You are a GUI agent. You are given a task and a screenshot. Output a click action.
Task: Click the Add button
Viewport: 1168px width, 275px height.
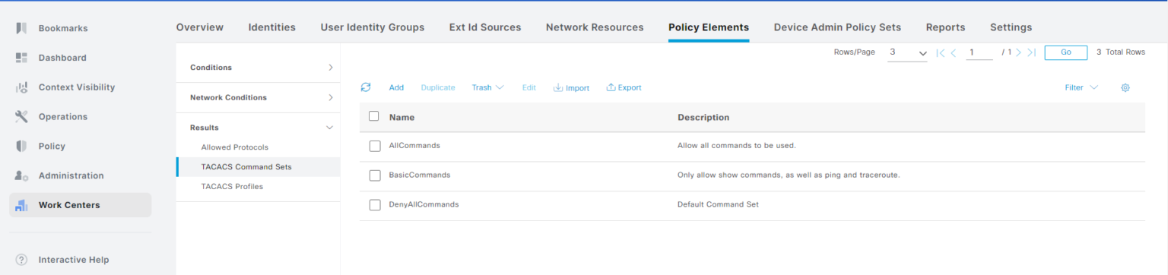[x=396, y=87]
